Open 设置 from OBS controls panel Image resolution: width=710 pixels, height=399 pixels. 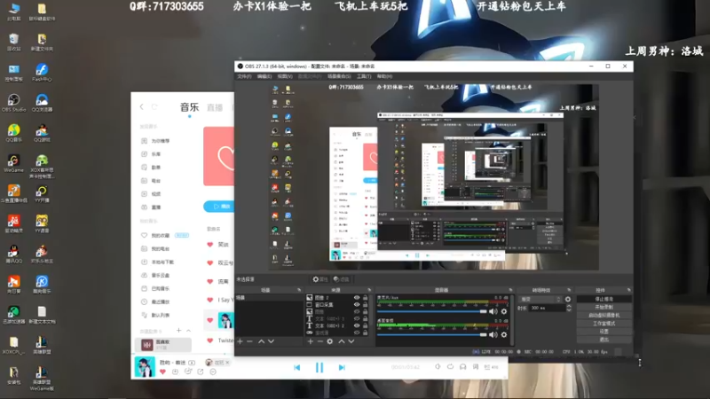(604, 331)
